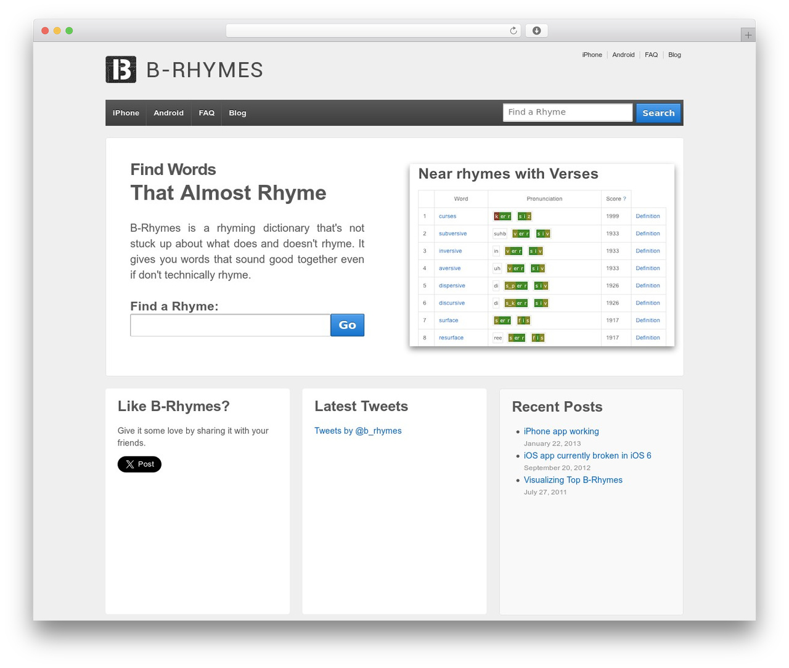Open iPhone in the dark navigation bar
The height and width of the screenshot is (668, 789).
(x=126, y=113)
